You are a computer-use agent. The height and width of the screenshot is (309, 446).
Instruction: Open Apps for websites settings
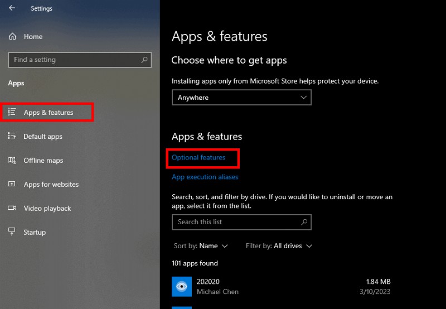pos(51,184)
